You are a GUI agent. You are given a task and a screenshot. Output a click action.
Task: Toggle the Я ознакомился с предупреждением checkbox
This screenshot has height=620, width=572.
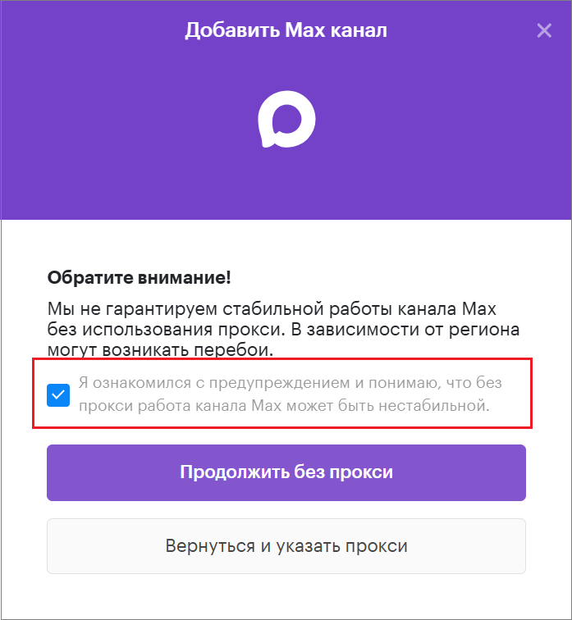[58, 395]
